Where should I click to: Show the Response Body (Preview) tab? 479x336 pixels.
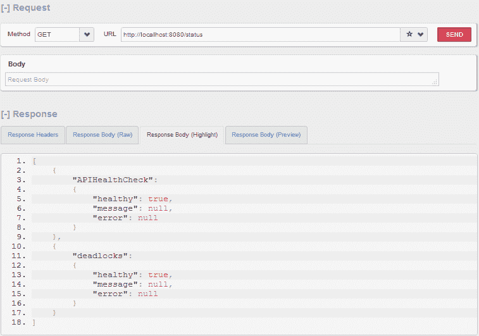click(x=266, y=135)
